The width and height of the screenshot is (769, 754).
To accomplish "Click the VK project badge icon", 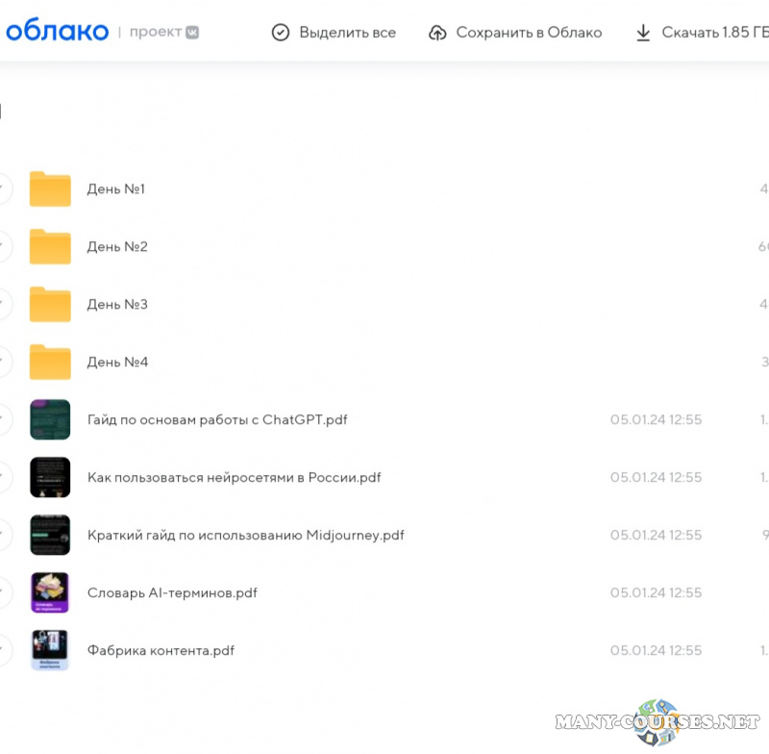I will (x=192, y=32).
